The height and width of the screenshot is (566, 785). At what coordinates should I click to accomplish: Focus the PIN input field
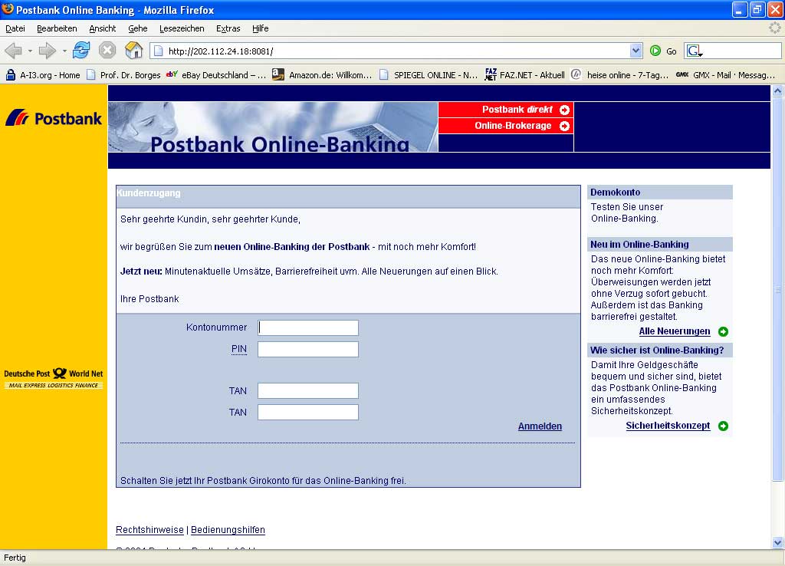point(308,349)
